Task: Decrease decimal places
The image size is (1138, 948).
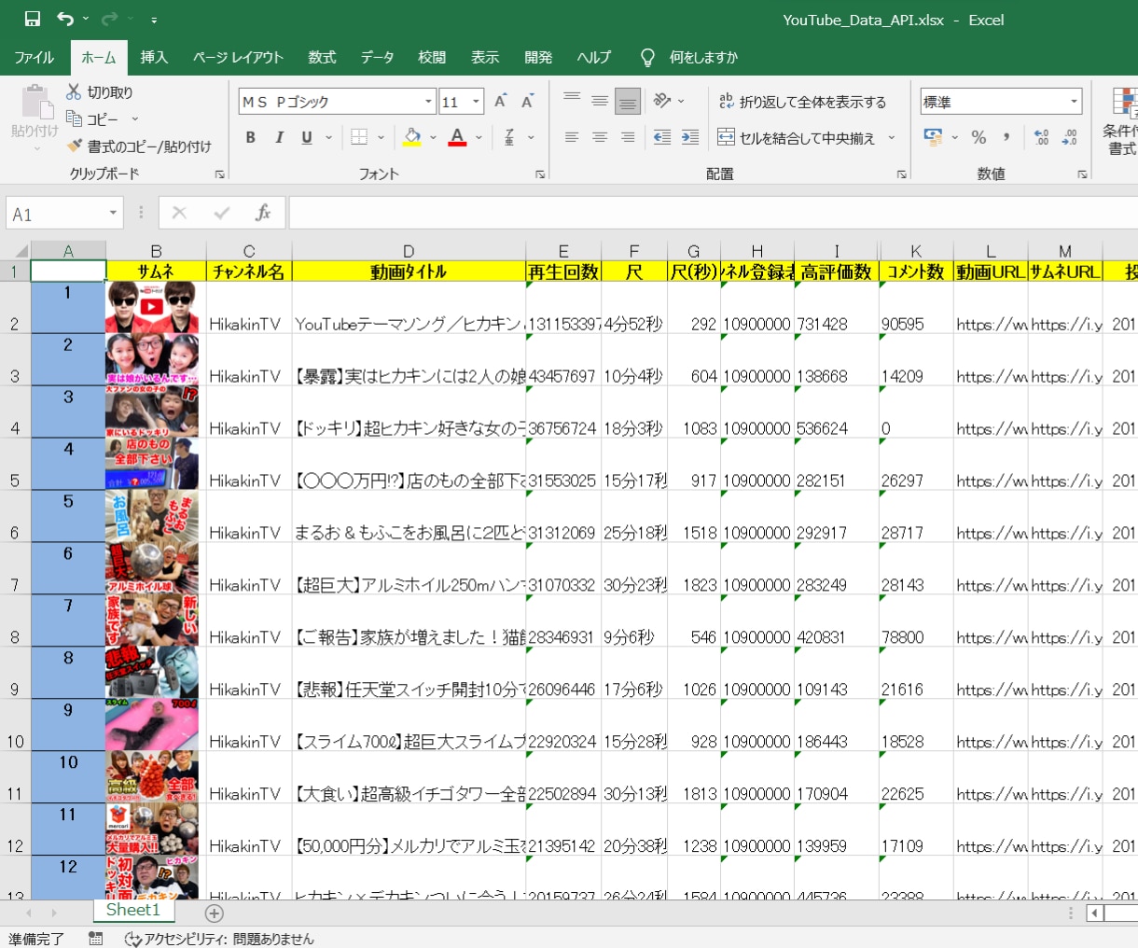Action: tap(1070, 138)
